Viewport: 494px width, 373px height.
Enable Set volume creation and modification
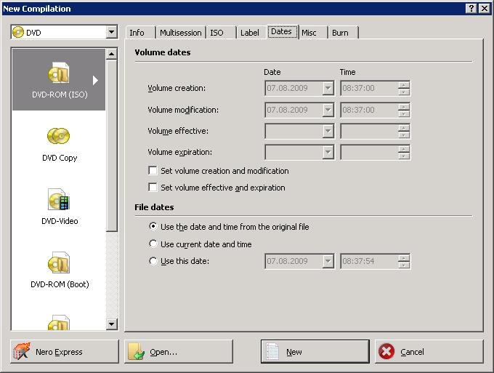pyautogui.click(x=153, y=171)
